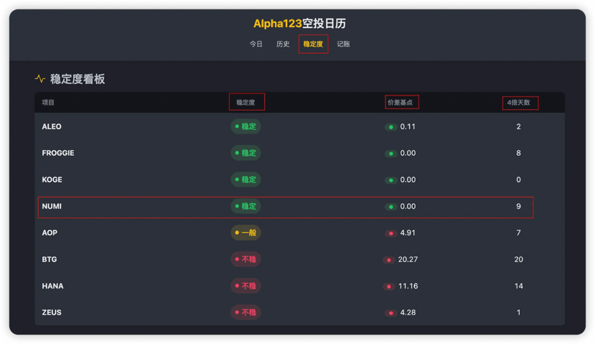Screen dimensions: 595x344
Task: Click the 价差基点 column header
Action: 400,103
